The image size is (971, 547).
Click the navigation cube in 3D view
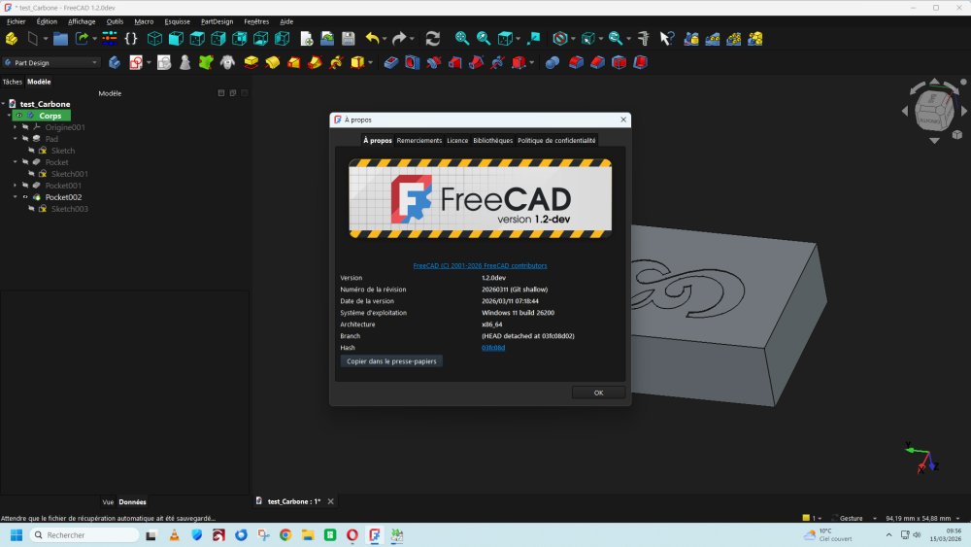[933, 111]
